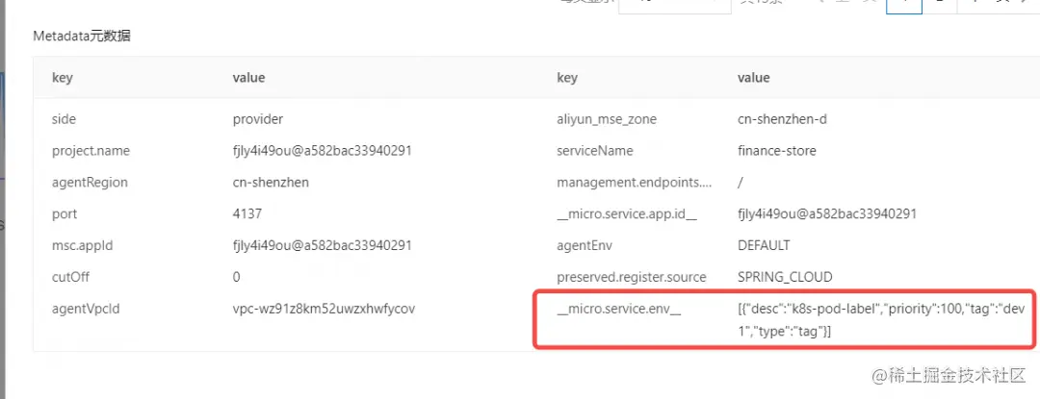1040x399 pixels.
Task: Select the __micro.service.app.id__ row's fjly4i49ou value
Action: pos(827,213)
